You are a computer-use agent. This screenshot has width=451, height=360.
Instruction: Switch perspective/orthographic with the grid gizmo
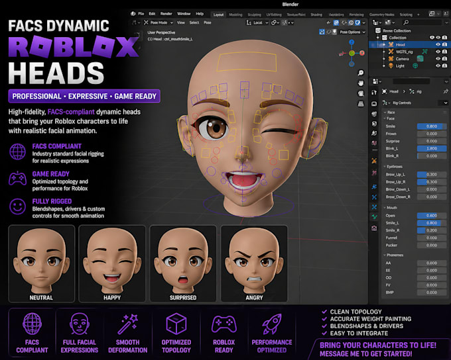point(361,104)
